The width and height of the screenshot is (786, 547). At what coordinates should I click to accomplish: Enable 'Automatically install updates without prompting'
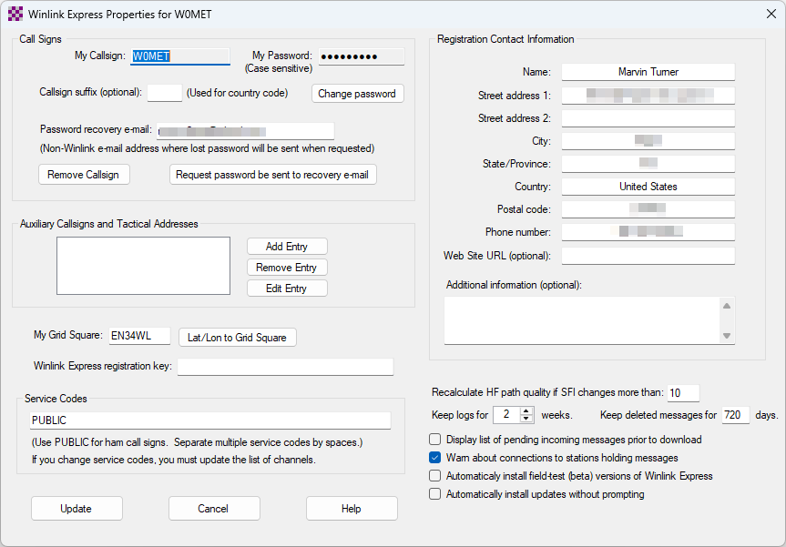pos(434,493)
